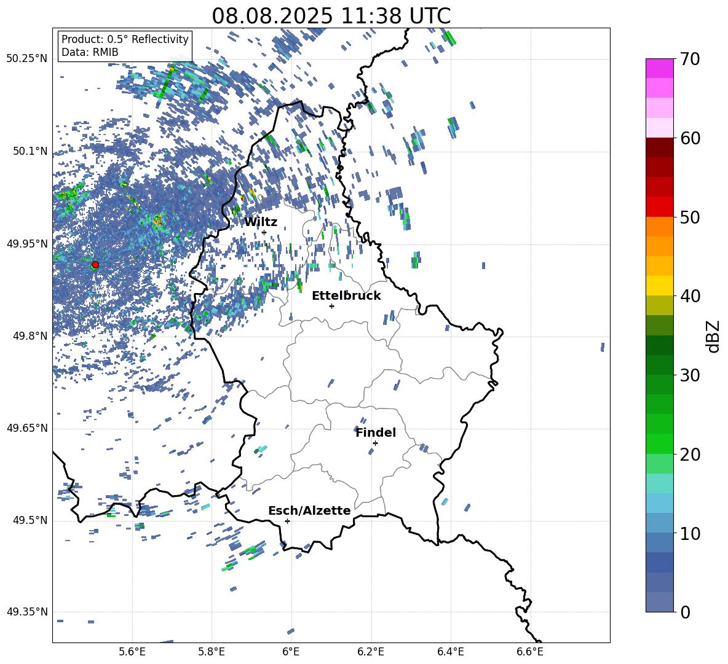This screenshot has height=664, width=728.
Task: Click the 'Product: 0.5° Reflectivity' legend text
Action: (125, 39)
